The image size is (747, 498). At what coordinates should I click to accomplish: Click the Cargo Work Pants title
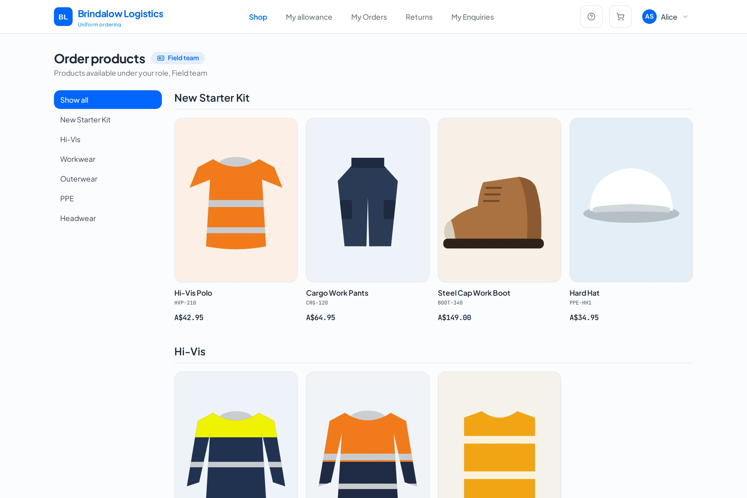(337, 293)
